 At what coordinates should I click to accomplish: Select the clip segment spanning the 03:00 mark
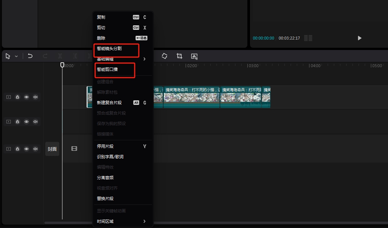(x=241, y=97)
